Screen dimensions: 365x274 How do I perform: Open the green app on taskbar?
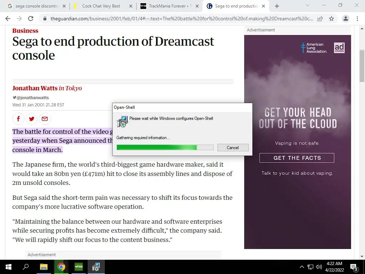pyautogui.click(x=79, y=267)
